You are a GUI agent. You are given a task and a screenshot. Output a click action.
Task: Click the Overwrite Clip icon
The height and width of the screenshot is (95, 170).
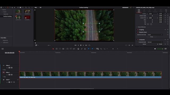coord(71,49)
